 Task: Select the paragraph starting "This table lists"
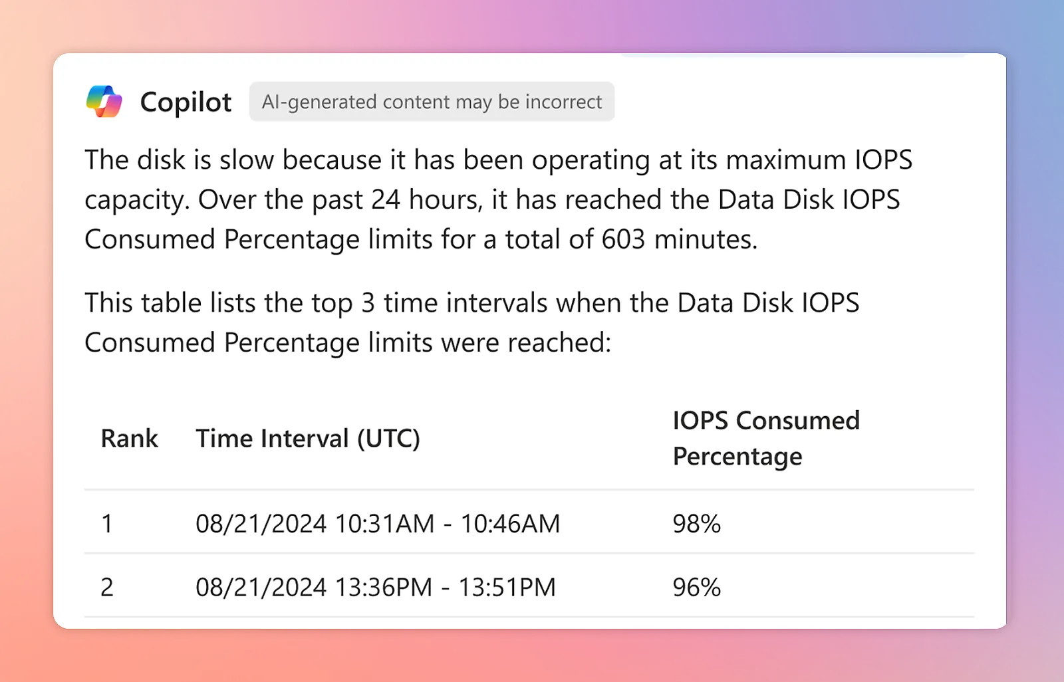[x=471, y=322]
